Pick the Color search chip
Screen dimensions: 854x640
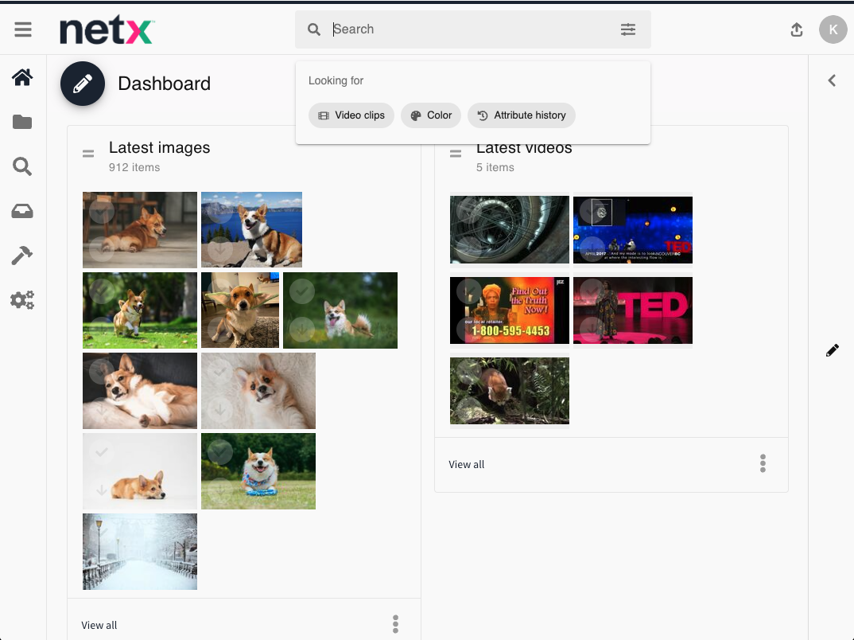click(431, 115)
